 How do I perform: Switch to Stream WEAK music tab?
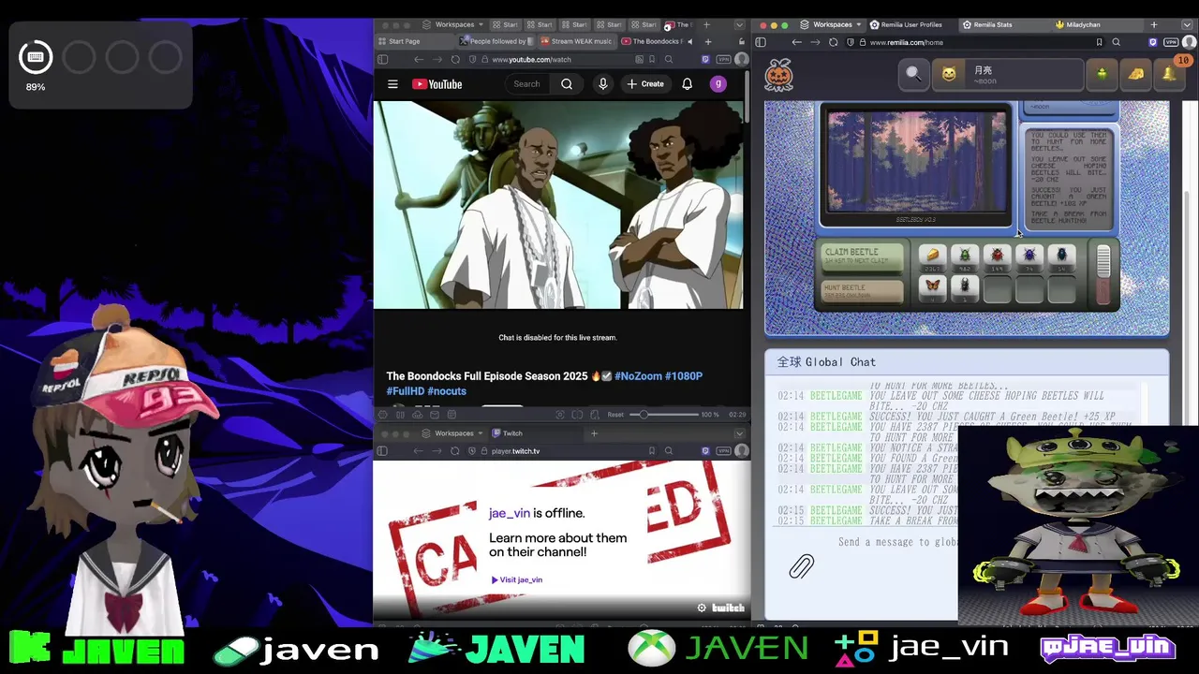pyautogui.click(x=578, y=41)
